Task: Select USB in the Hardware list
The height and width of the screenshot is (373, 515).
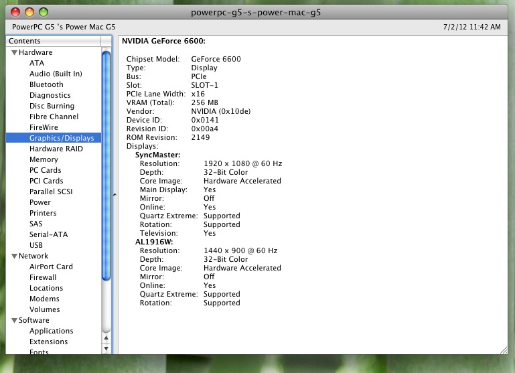Action: click(x=36, y=245)
